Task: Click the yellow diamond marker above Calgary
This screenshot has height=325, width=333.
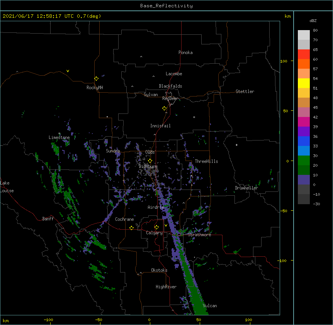Action: (x=156, y=227)
